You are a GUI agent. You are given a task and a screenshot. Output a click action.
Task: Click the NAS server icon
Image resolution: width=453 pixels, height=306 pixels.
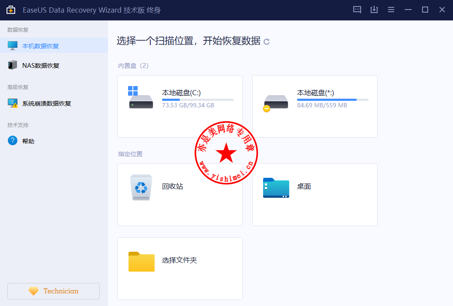[13, 65]
